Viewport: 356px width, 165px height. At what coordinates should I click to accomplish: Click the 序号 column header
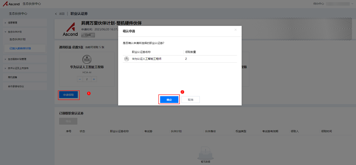click(69, 131)
